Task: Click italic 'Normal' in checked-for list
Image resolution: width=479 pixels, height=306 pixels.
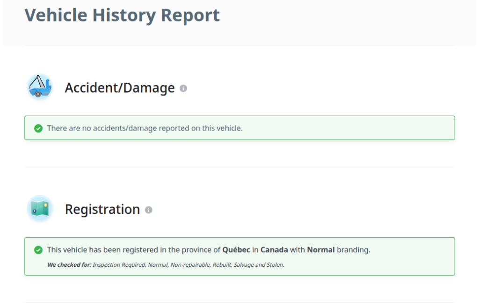Action: click(157, 265)
